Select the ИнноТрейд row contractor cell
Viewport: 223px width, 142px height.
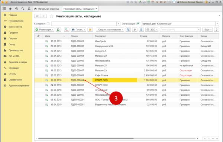pos(115,41)
